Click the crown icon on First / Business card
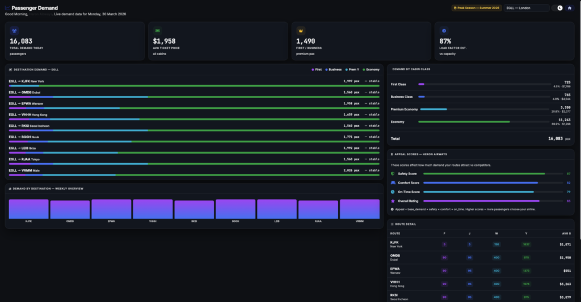Viewport: 581px width, 302px height. 301,31
